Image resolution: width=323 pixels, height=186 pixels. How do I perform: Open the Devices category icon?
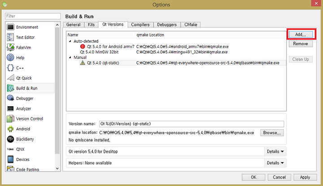point(10,160)
